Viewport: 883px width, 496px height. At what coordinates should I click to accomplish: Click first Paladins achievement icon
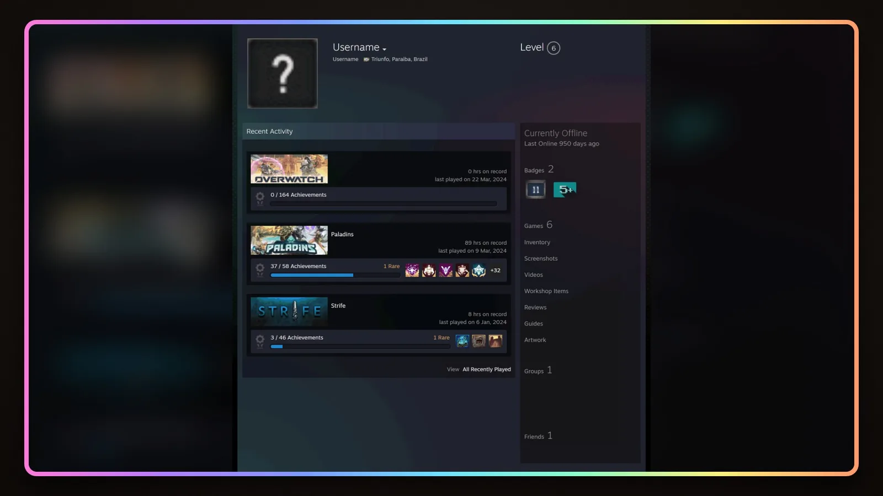412,271
